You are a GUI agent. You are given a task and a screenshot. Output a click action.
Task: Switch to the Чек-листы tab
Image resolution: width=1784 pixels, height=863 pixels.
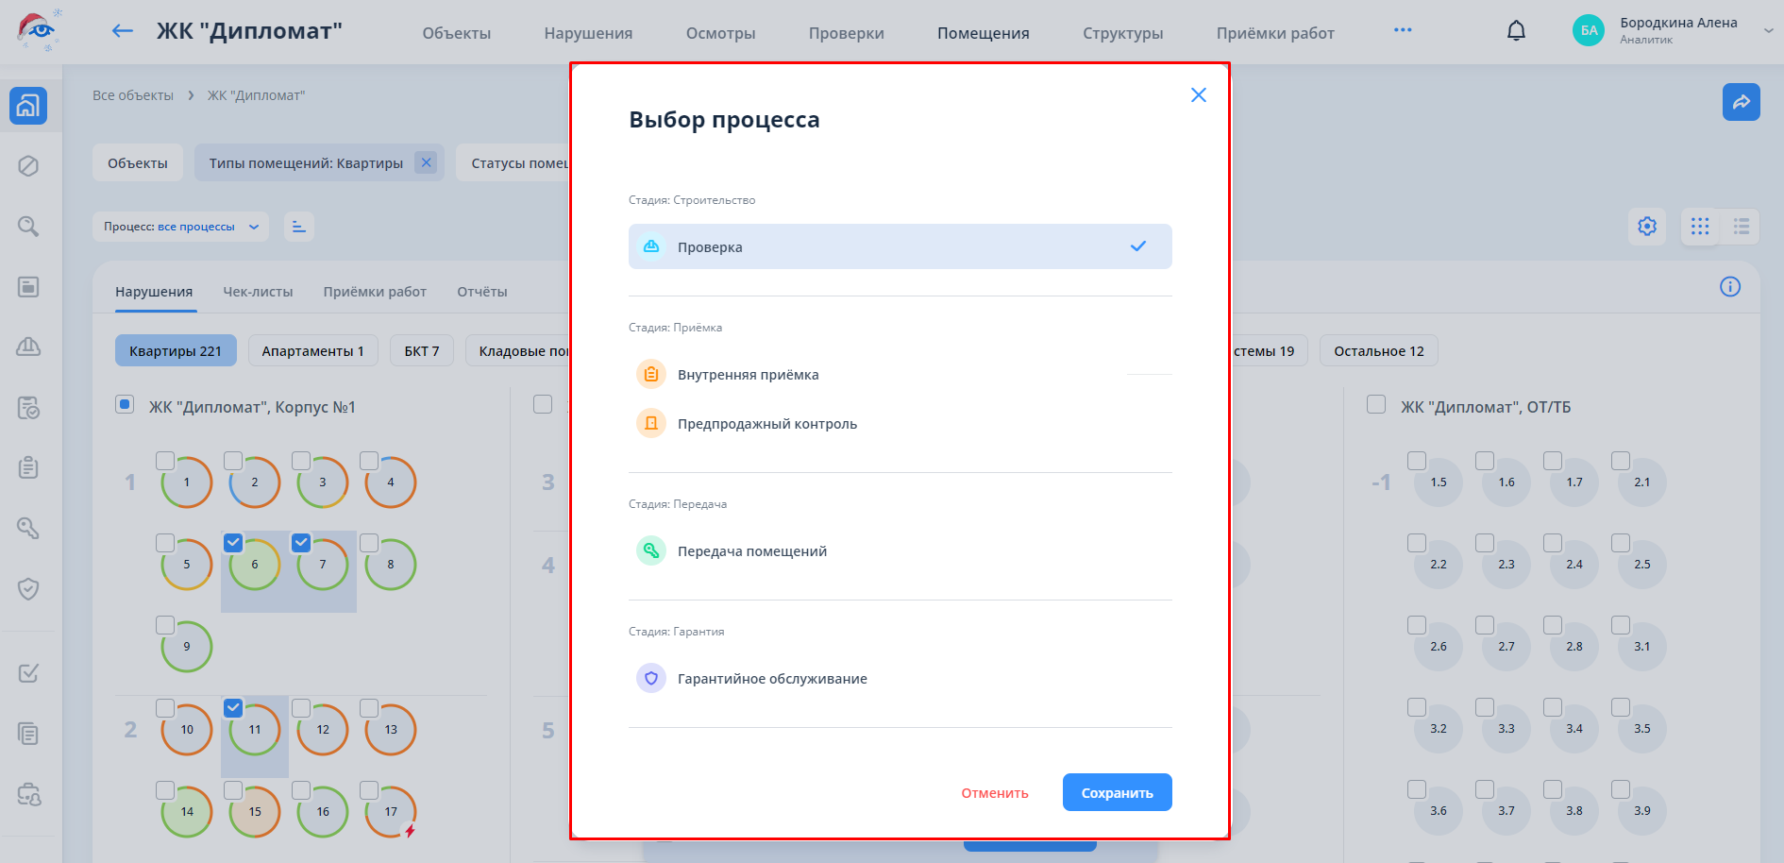click(258, 292)
